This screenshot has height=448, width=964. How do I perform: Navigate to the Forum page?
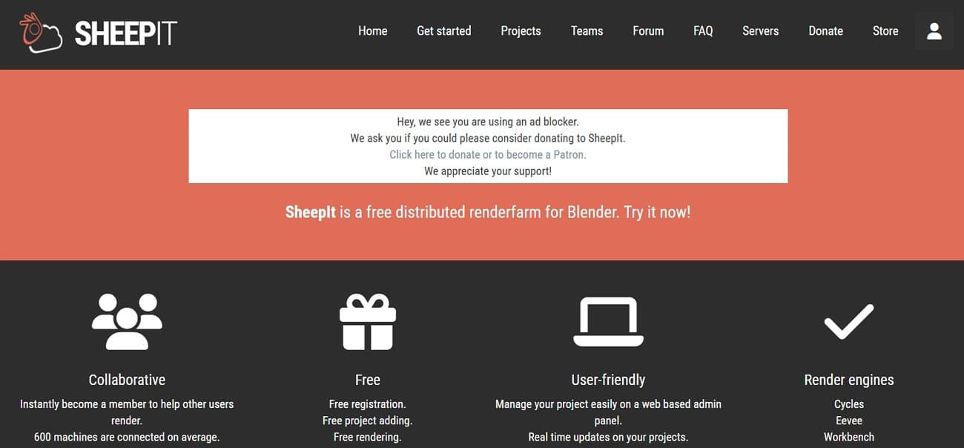tap(647, 30)
